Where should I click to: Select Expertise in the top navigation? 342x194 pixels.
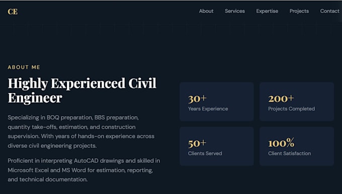click(x=267, y=11)
